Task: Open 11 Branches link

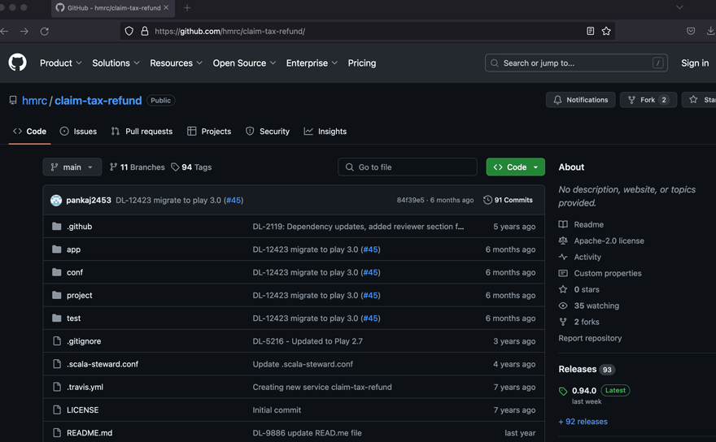Action: [x=137, y=167]
